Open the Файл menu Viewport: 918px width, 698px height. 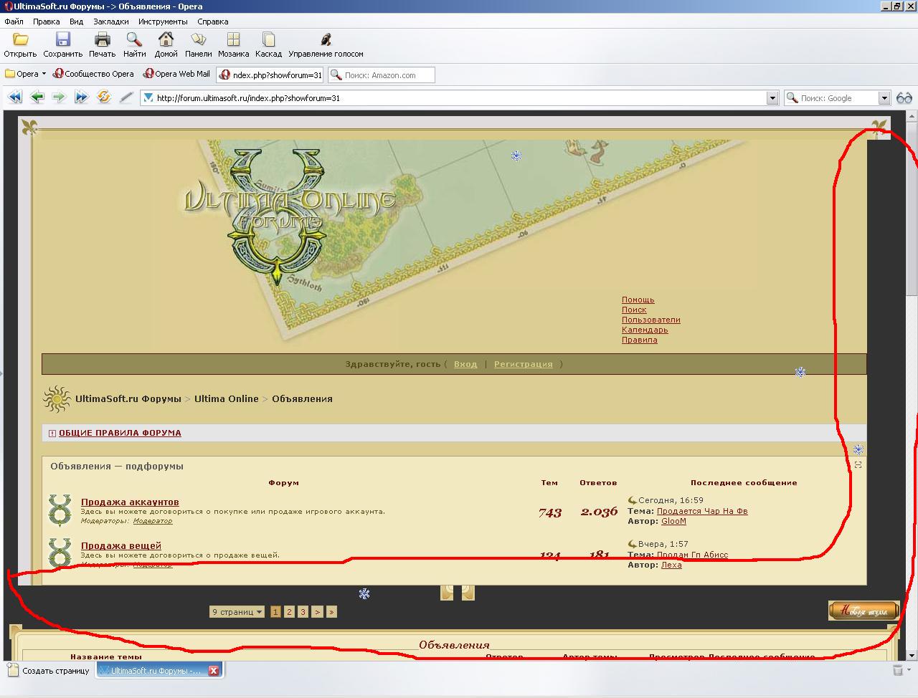click(x=14, y=21)
